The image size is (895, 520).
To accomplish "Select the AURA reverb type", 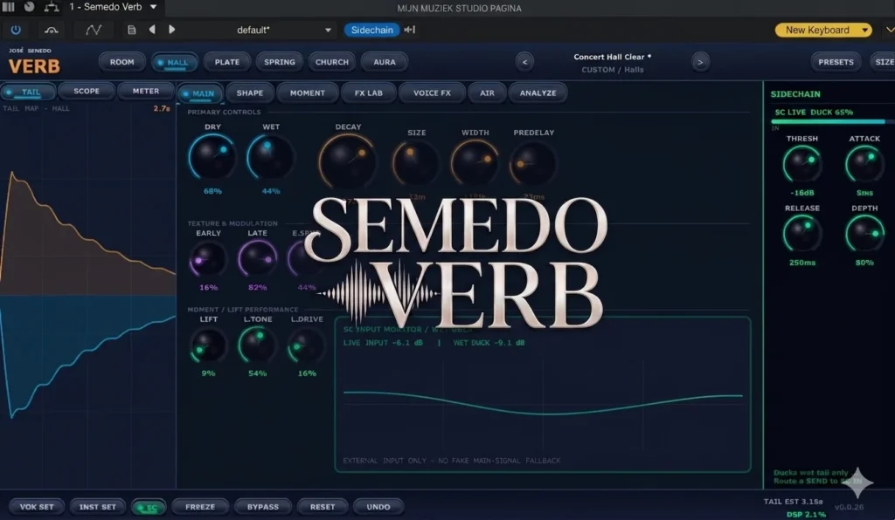I will click(x=385, y=62).
